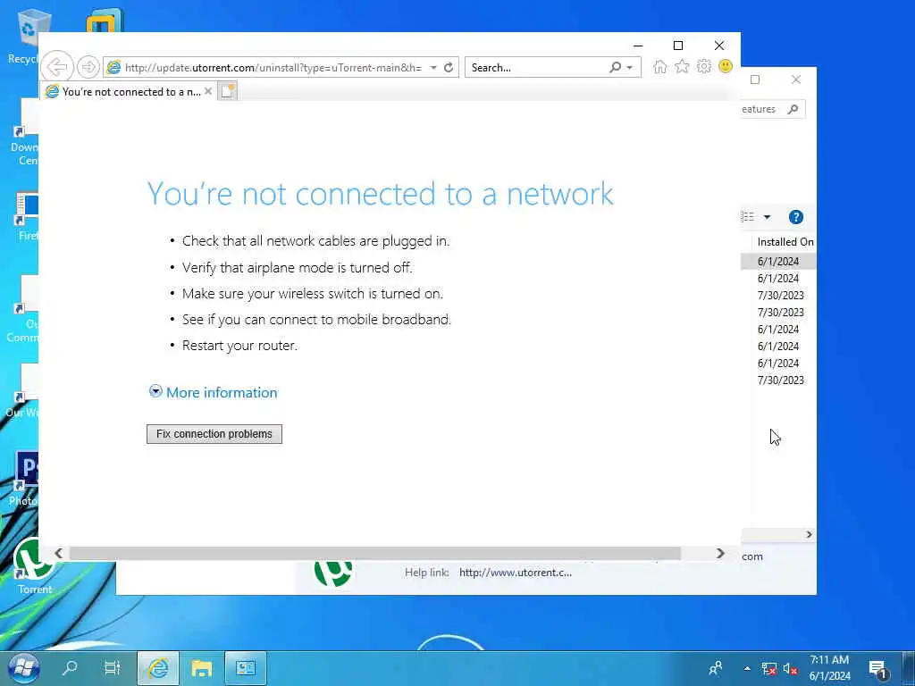
Task: Switch to Control Panel taskbar icon
Action: point(246,668)
